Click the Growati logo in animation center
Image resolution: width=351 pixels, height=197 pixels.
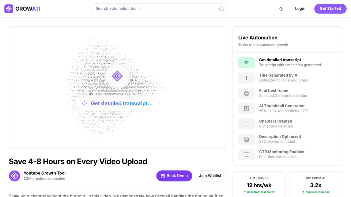pos(117,76)
